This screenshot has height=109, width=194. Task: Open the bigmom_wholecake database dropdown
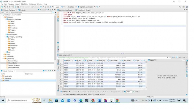pos(94,7)
